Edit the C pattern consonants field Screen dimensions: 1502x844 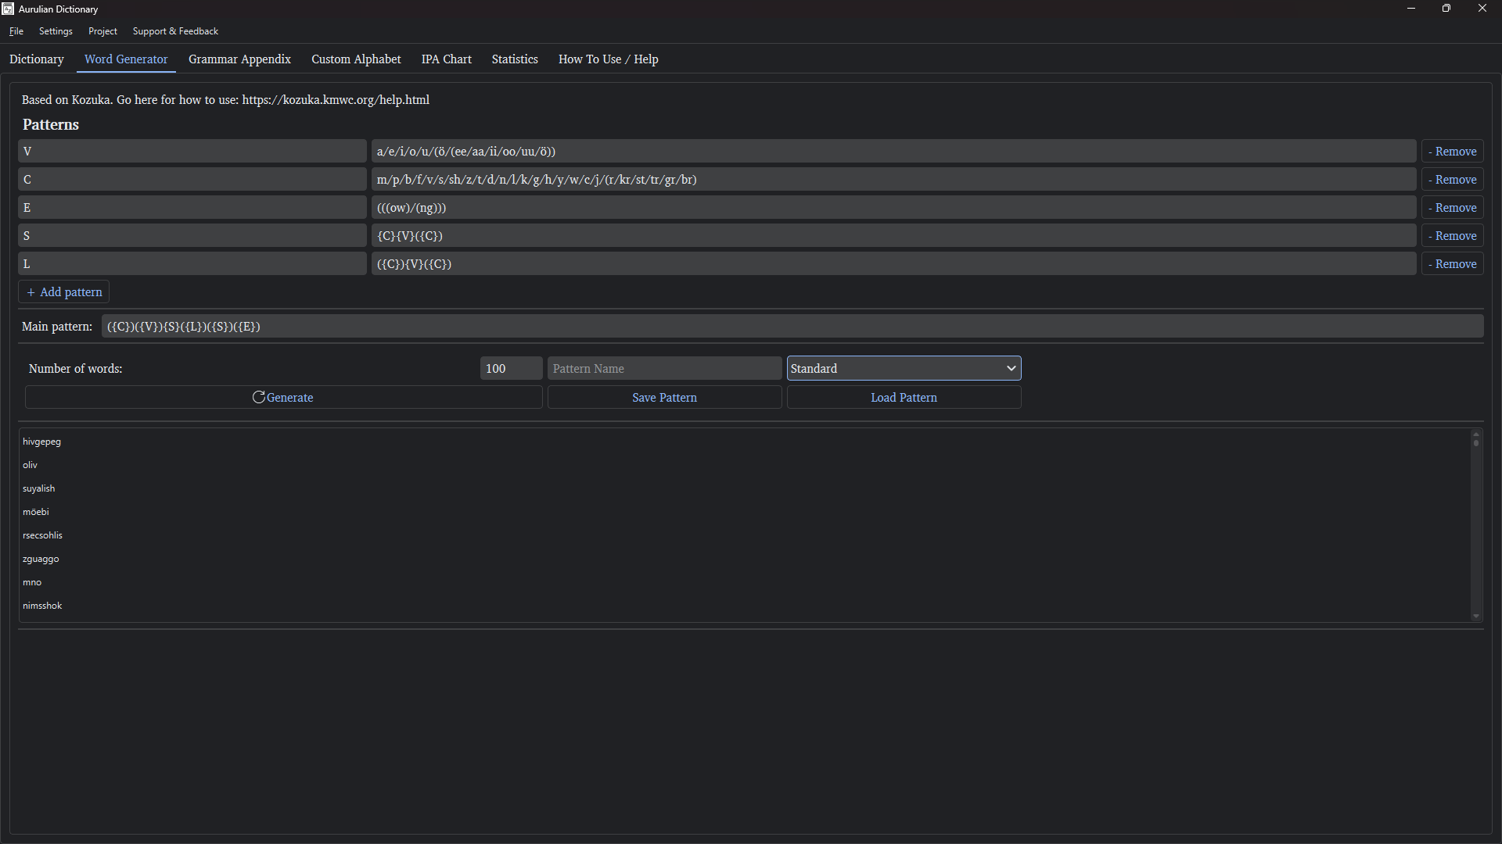pyautogui.click(x=893, y=180)
